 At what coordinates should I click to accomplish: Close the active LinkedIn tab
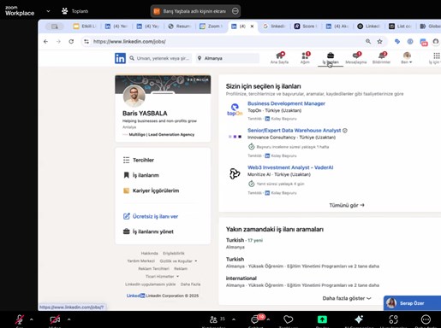(252, 26)
